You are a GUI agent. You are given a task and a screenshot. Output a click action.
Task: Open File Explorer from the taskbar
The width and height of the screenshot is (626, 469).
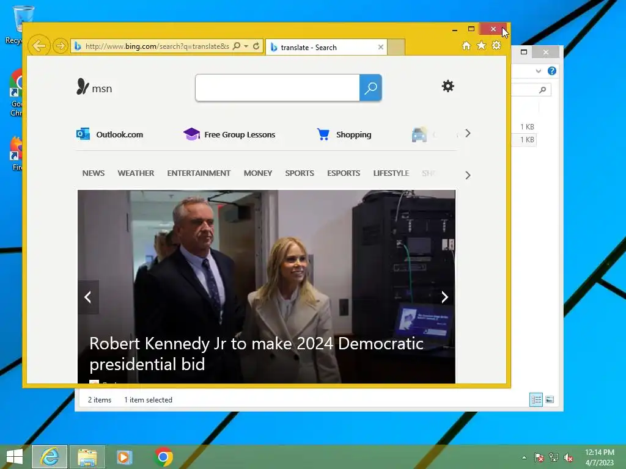(87, 457)
